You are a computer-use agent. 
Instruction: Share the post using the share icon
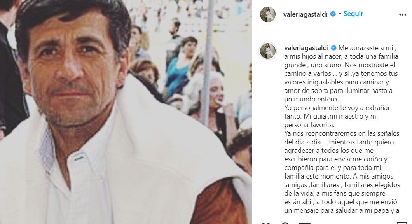click(305, 223)
